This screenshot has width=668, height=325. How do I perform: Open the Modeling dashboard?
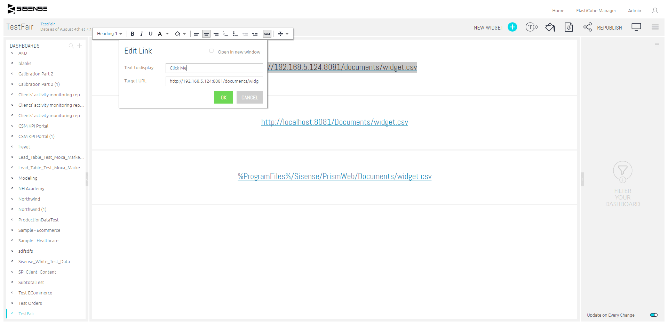coord(28,178)
